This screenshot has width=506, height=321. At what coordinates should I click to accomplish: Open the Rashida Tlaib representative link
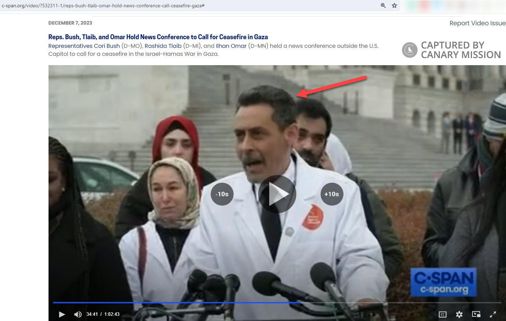pyautogui.click(x=163, y=46)
